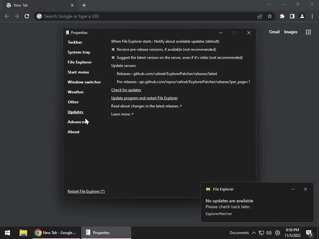Close the Properties window
The image size is (319, 239).
click(x=249, y=33)
